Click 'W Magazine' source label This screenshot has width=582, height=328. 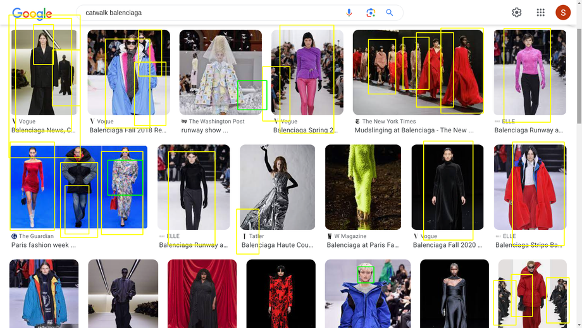click(350, 236)
